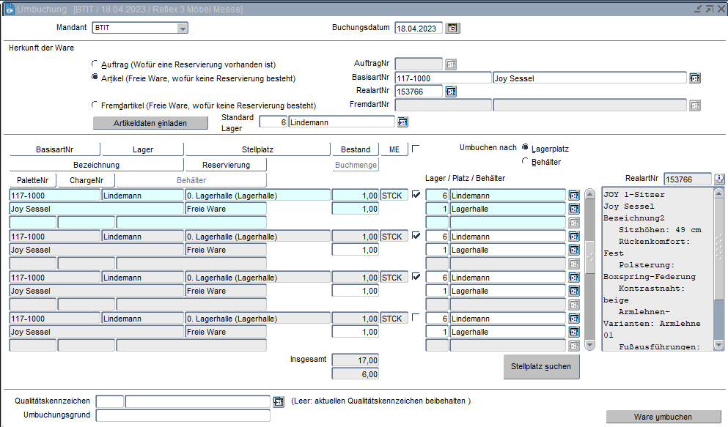Click the Stellplatz suchen button
Screen dimensions: 728x427
[x=541, y=365]
